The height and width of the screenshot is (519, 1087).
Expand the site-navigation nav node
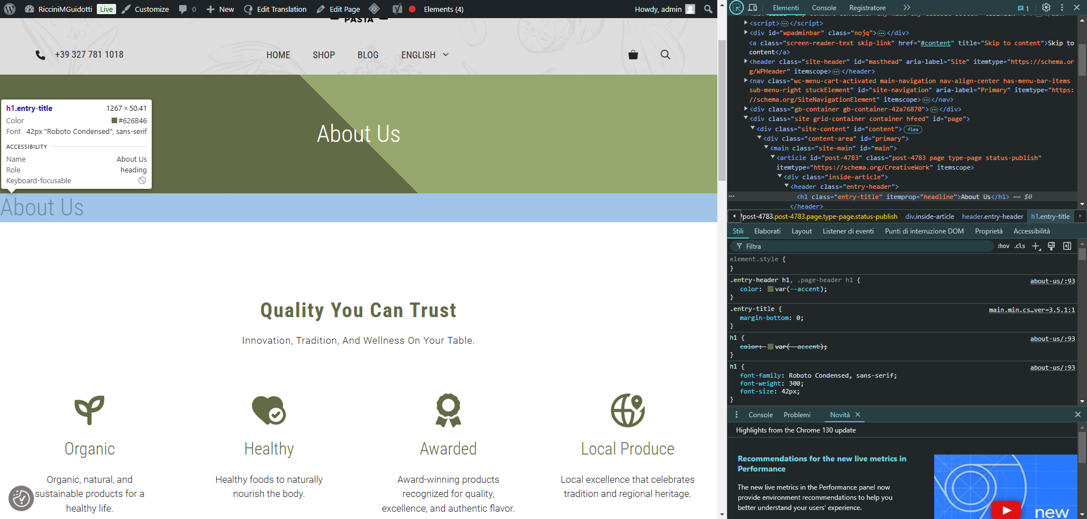746,81
